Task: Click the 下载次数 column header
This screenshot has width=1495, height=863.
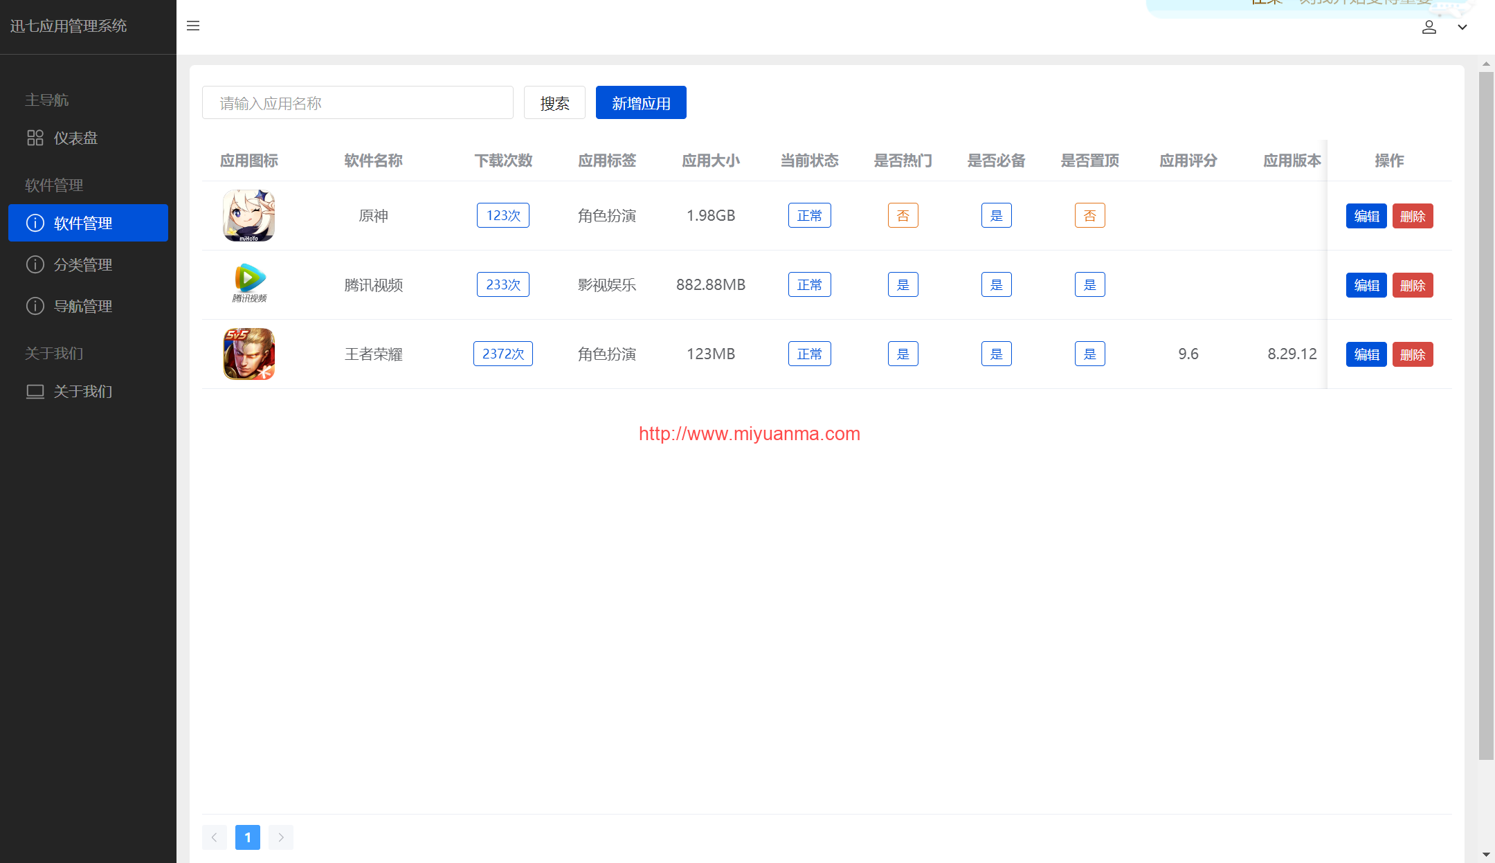Action: (503, 161)
